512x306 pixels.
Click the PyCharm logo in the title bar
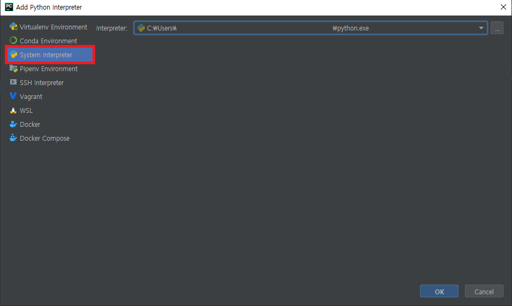pos(9,7)
